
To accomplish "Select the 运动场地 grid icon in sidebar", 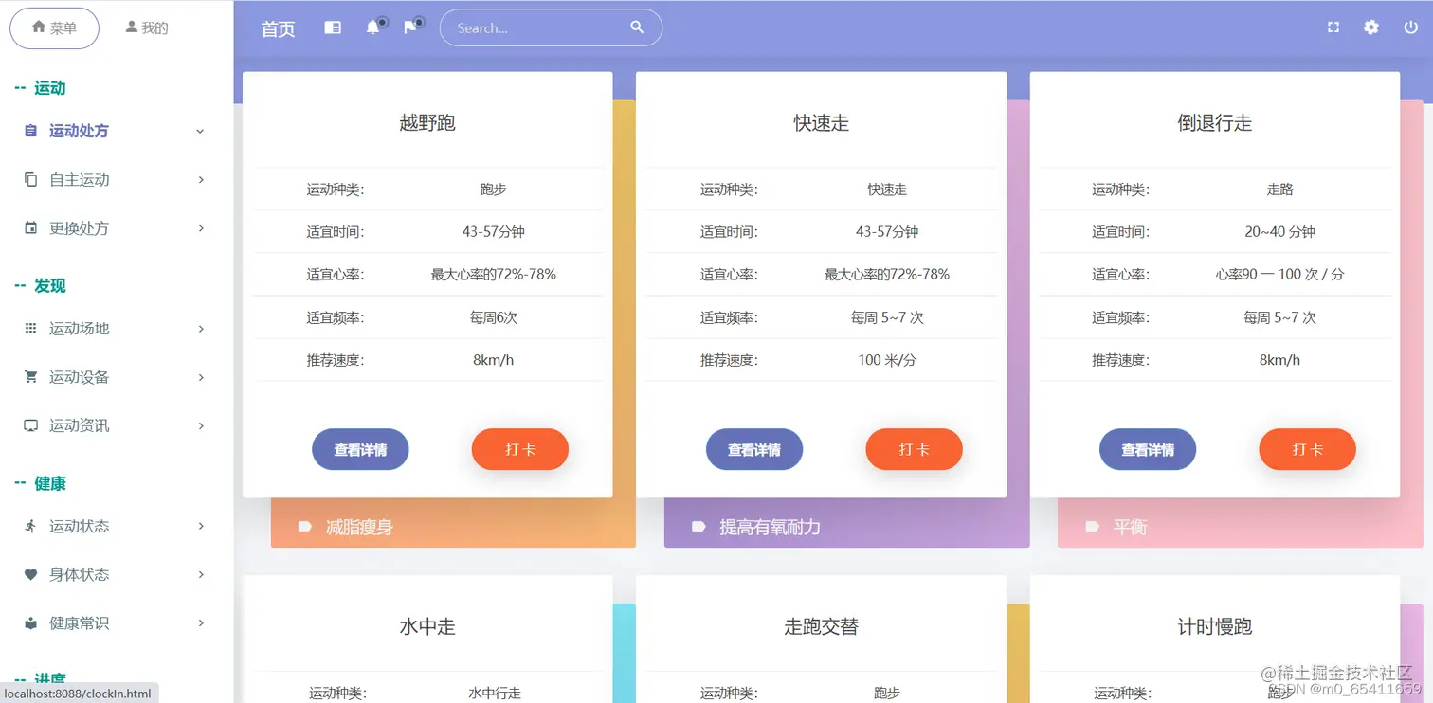I will [31, 329].
